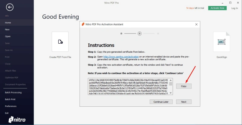Viewport: 242px width, 125px height.
Task: Open the QuickSign signature icon
Action: [221, 42]
